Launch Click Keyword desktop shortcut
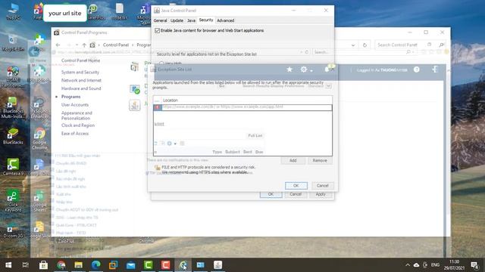485x272 pixels. [x=13, y=201]
